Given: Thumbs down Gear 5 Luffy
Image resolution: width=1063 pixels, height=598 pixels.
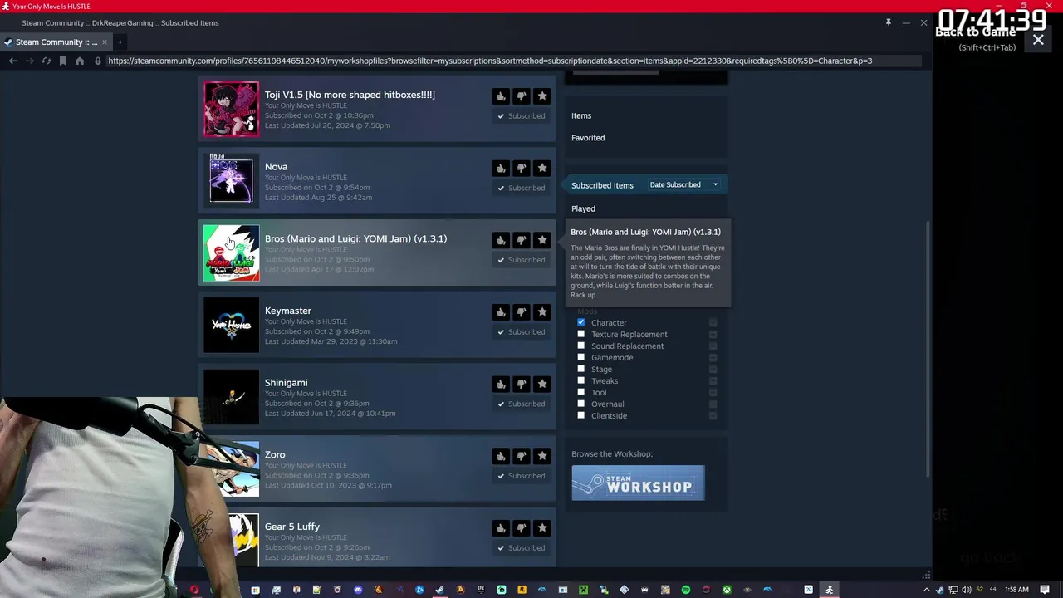Looking at the screenshot, I should 522,528.
